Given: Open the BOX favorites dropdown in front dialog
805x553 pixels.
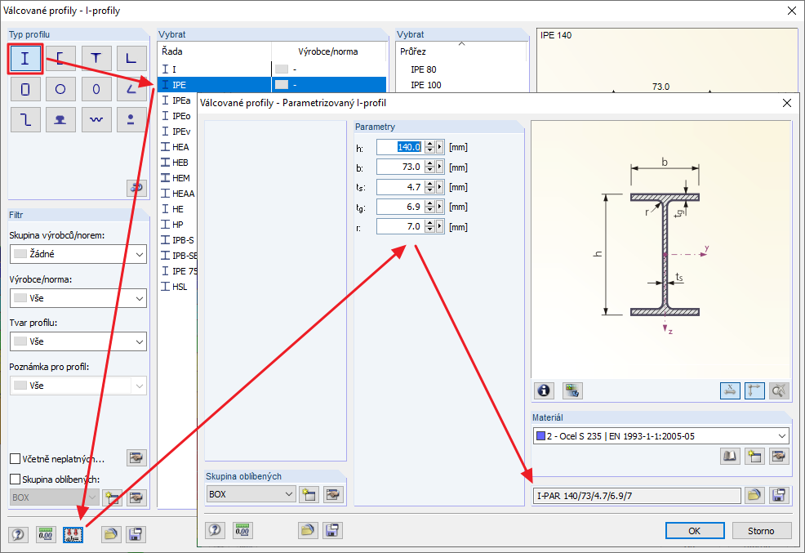Looking at the screenshot, I should coord(251,494).
